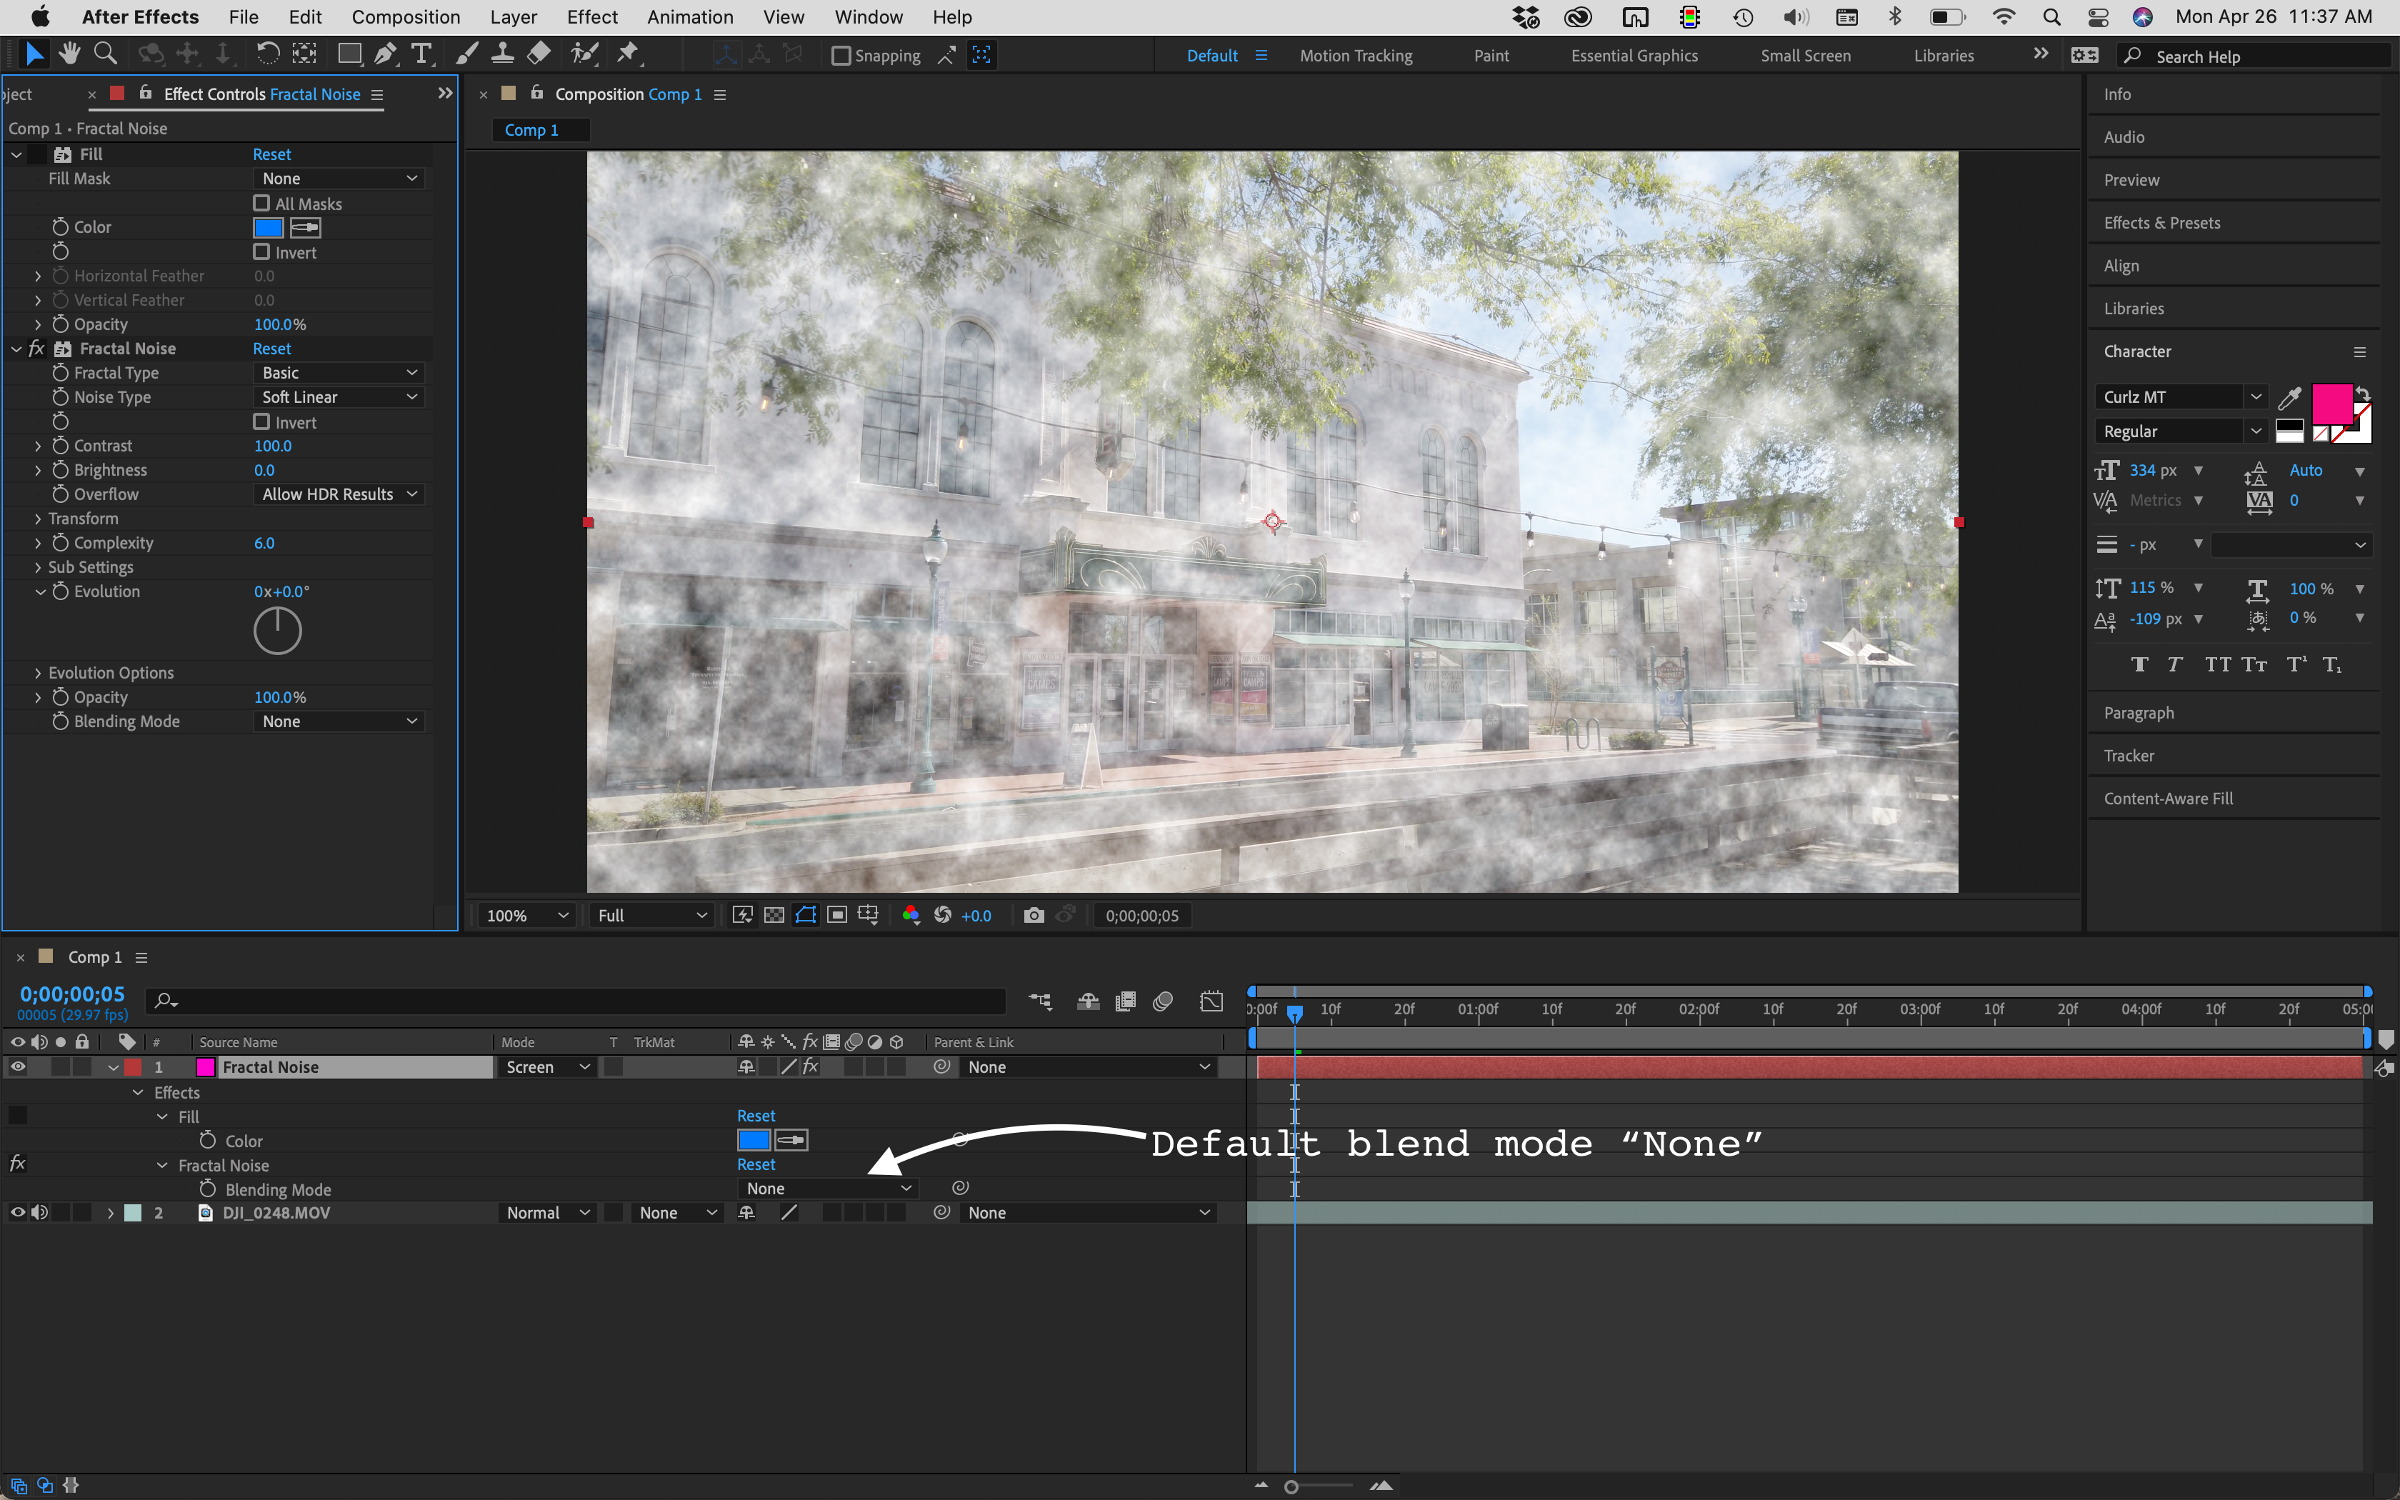This screenshot has width=2400, height=1500.
Task: Click the Evolution rotation dial icon
Action: click(x=275, y=629)
